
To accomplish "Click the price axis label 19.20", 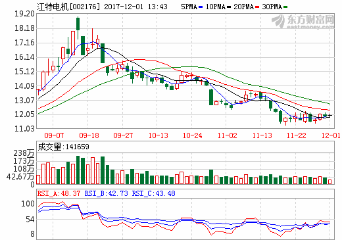I will click(24, 14).
